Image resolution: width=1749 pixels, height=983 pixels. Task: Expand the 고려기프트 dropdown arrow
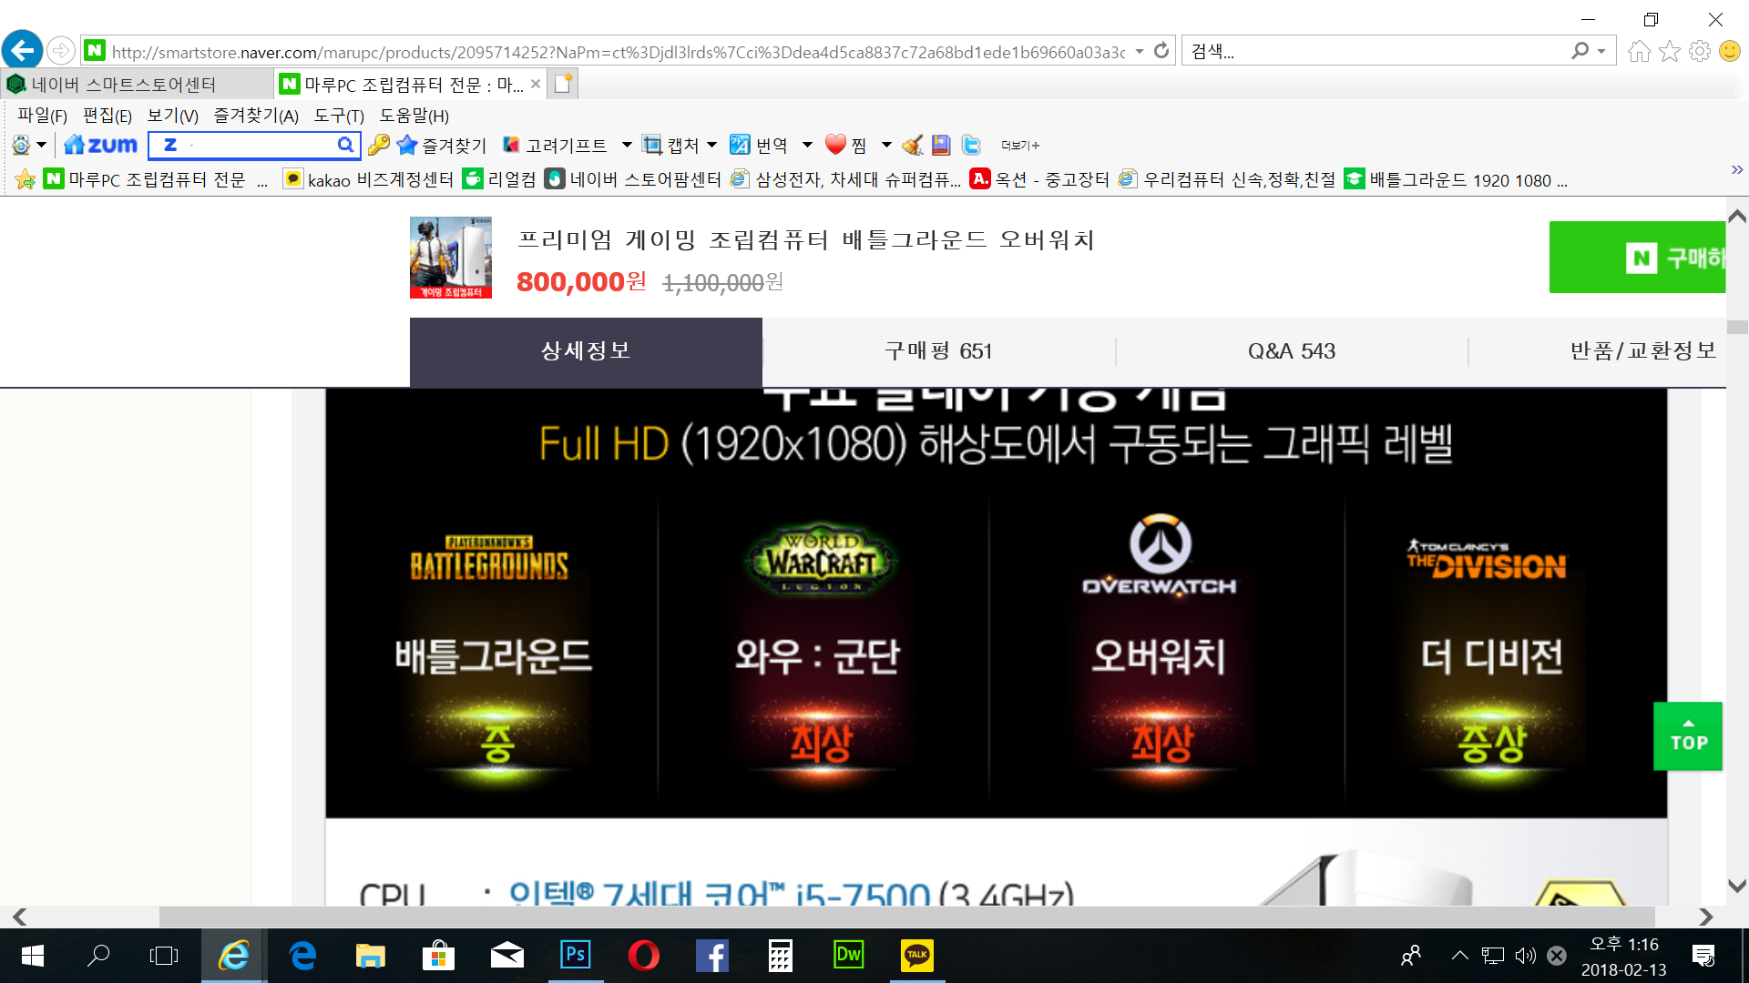coord(627,145)
